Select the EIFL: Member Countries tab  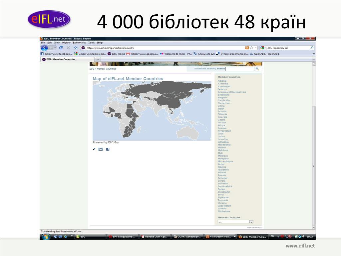67,59
